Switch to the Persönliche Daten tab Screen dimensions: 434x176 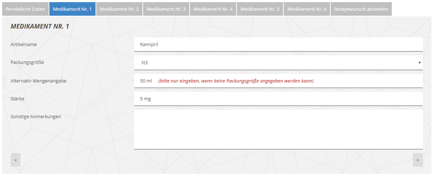pos(25,9)
